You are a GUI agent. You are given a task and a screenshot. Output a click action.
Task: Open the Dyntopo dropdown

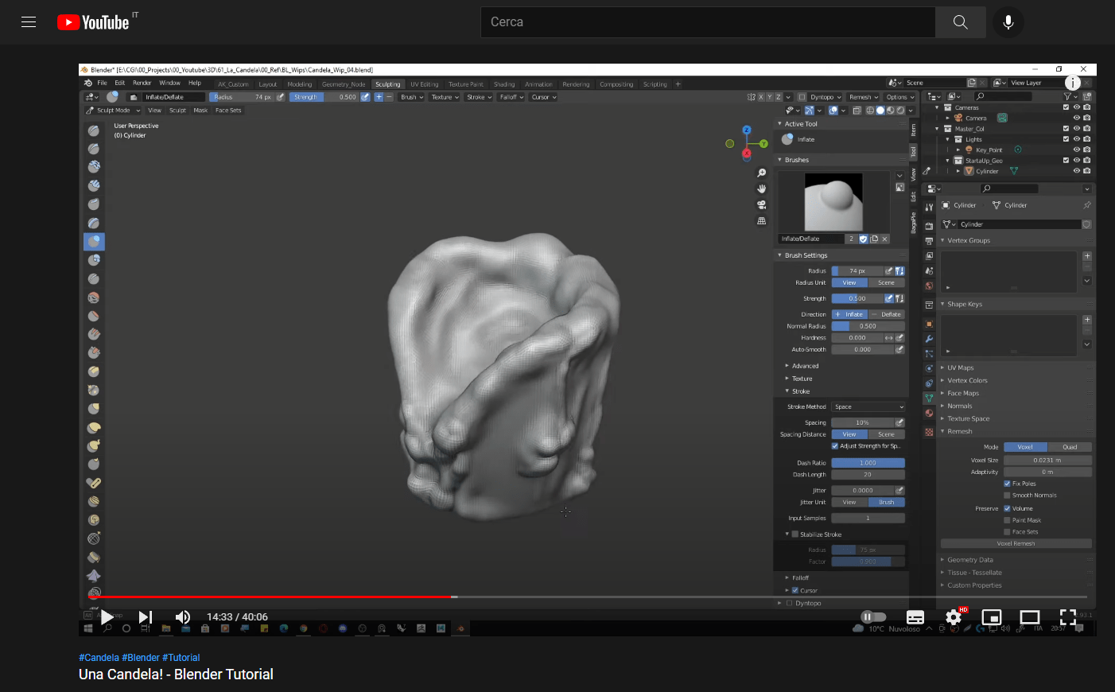826,97
